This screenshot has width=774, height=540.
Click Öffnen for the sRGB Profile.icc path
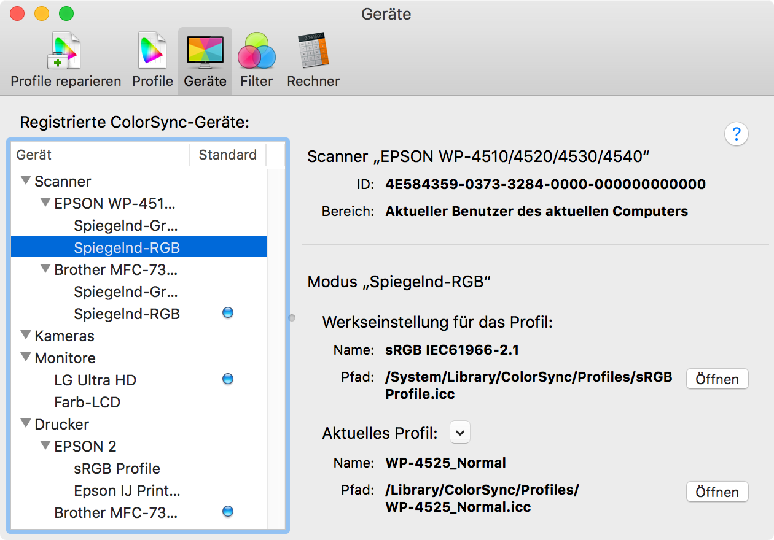717,379
